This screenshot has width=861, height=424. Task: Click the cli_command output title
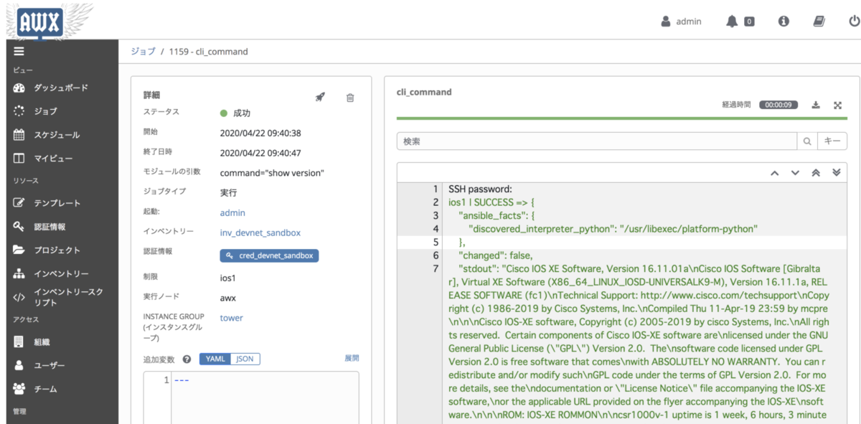(x=424, y=93)
